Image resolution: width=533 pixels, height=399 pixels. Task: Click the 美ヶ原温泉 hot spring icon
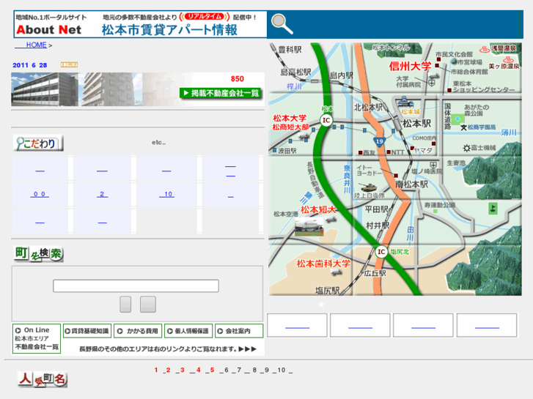508,60
